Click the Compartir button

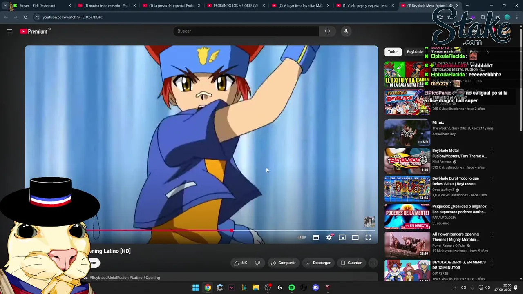coord(283,263)
